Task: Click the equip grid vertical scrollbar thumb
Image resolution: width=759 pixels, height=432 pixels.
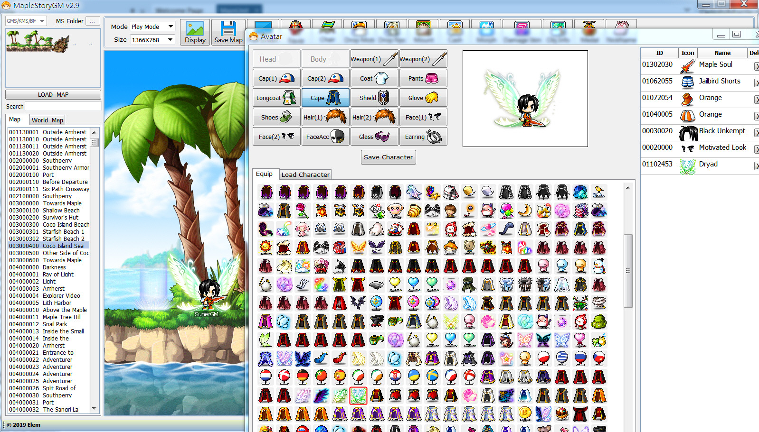Action: 627,271
